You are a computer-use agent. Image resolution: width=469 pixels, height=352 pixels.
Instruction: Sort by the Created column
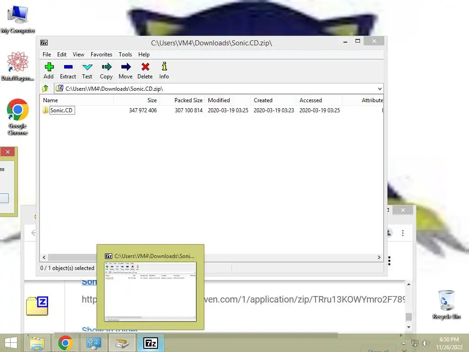[x=274, y=100]
